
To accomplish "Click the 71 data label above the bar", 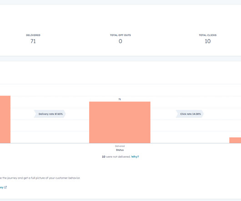I will click(x=120, y=99).
